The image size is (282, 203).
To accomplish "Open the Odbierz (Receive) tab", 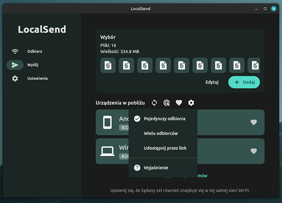I will 35,51.
